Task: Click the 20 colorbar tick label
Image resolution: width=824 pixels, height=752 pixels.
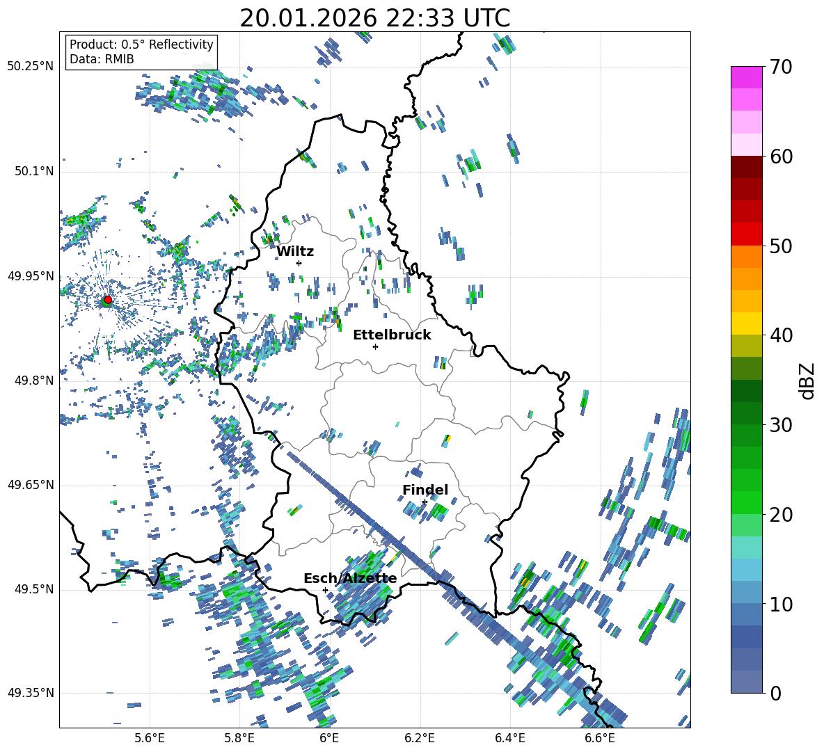Action: point(781,515)
